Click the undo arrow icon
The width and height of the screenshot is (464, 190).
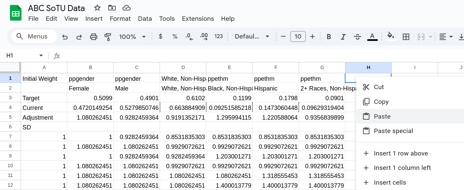(65, 37)
